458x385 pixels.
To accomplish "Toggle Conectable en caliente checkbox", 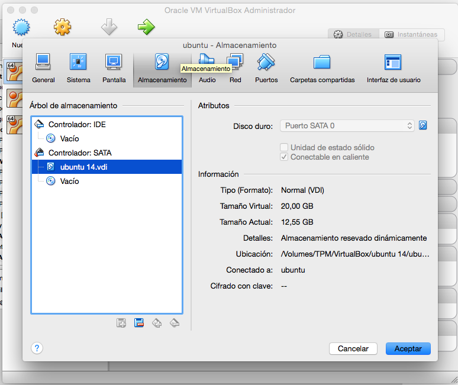I will [284, 157].
